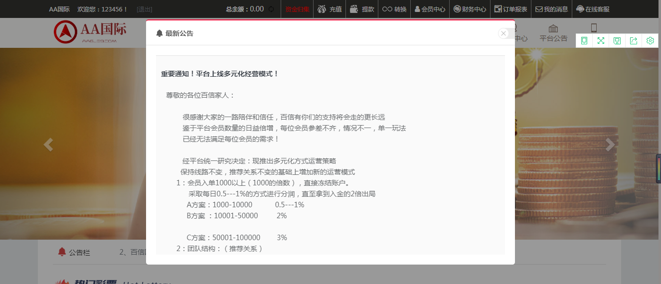Click 转换 transfer conversion option
The width and height of the screenshot is (661, 284).
[394, 9]
